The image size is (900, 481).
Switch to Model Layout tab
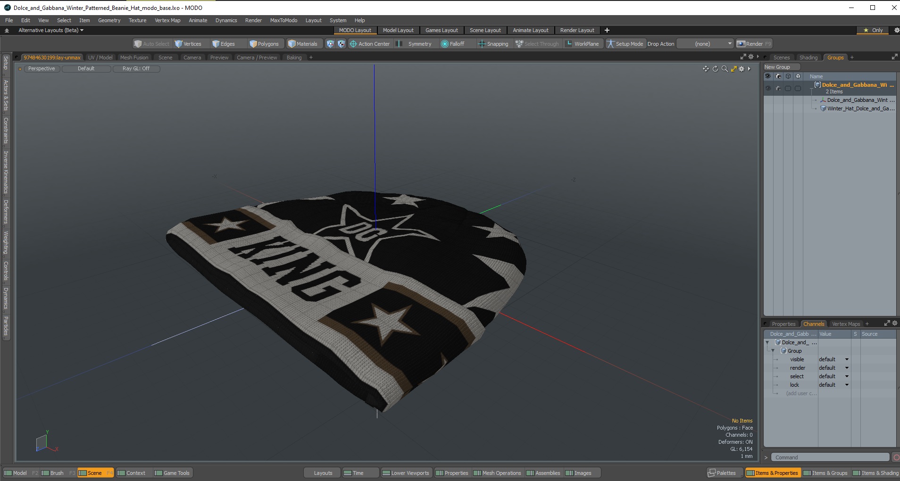398,30
